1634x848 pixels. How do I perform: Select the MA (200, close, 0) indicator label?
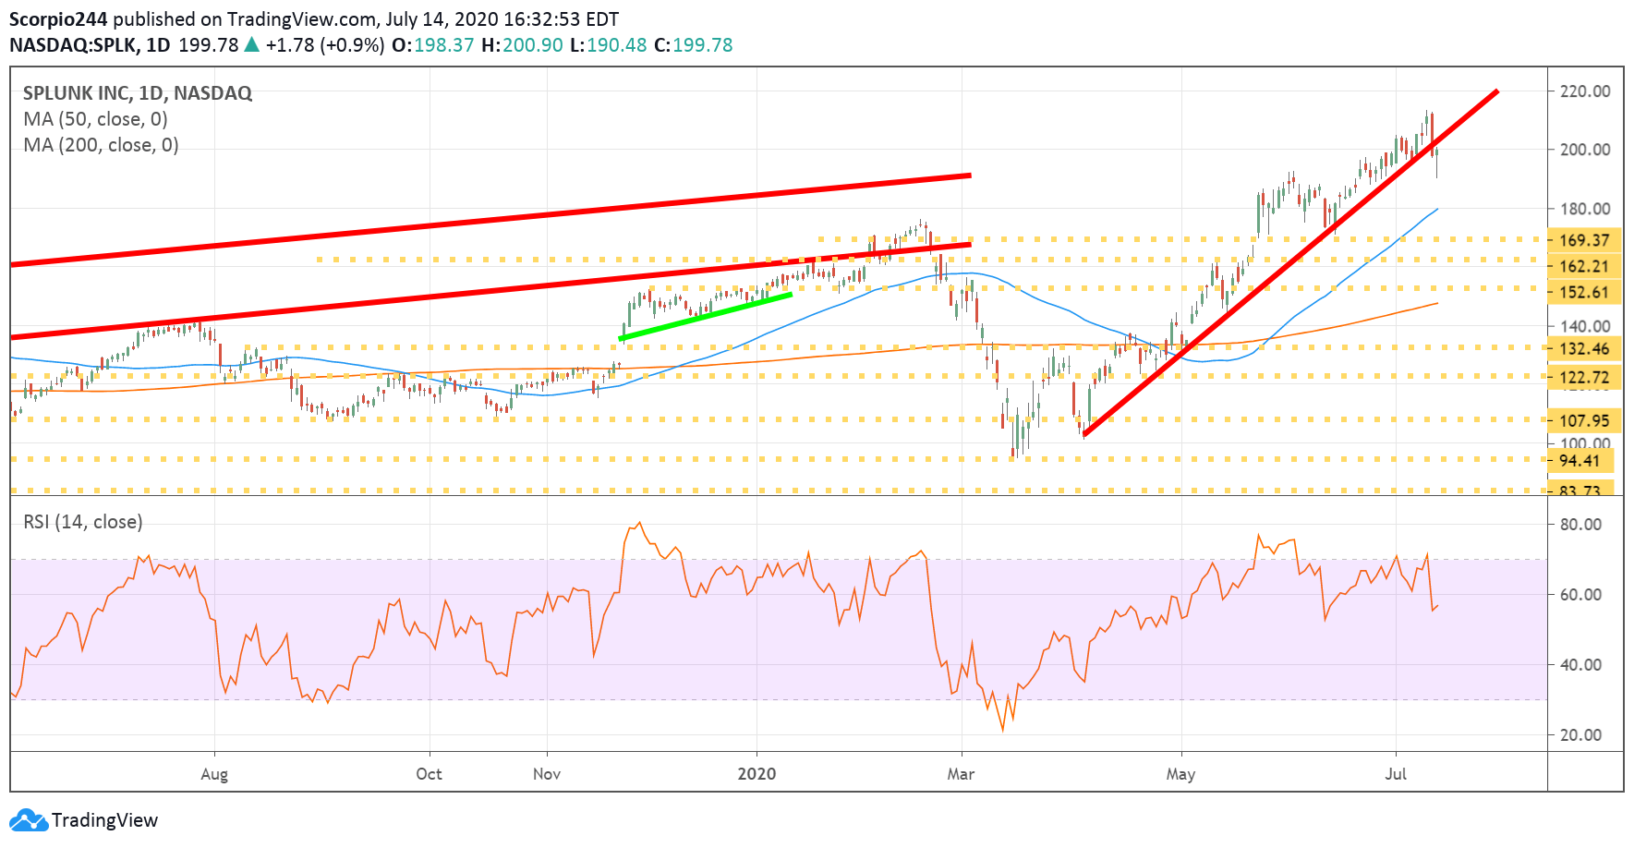(x=101, y=145)
